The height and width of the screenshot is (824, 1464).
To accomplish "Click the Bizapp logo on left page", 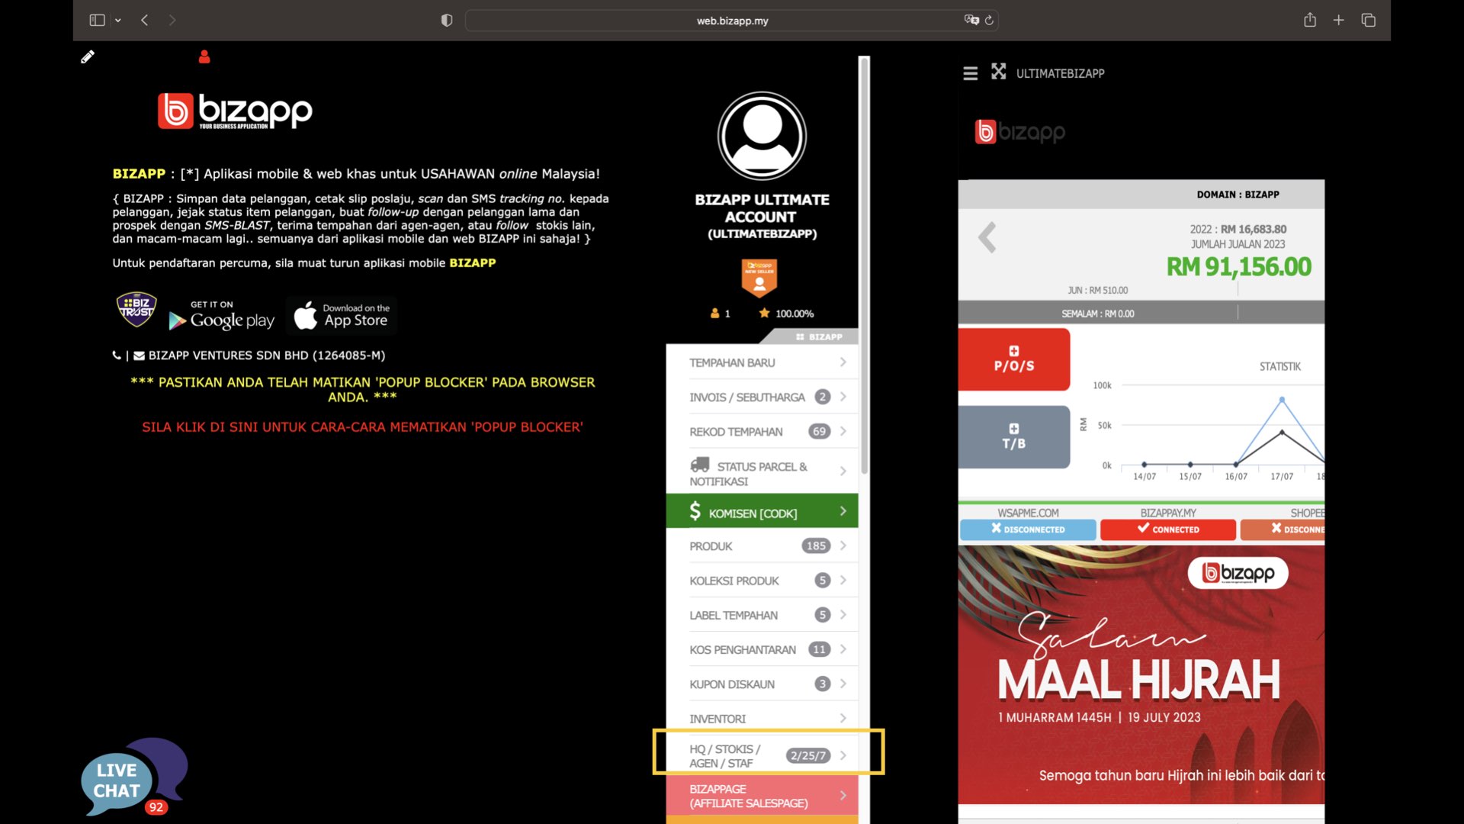I will click(x=235, y=111).
